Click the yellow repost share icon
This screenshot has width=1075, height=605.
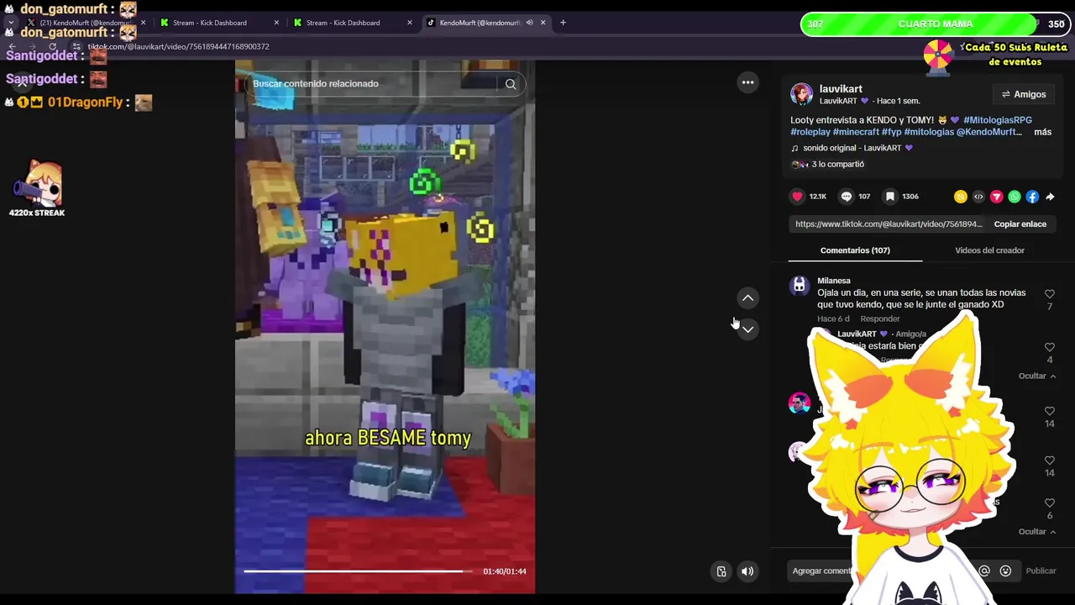pos(960,197)
